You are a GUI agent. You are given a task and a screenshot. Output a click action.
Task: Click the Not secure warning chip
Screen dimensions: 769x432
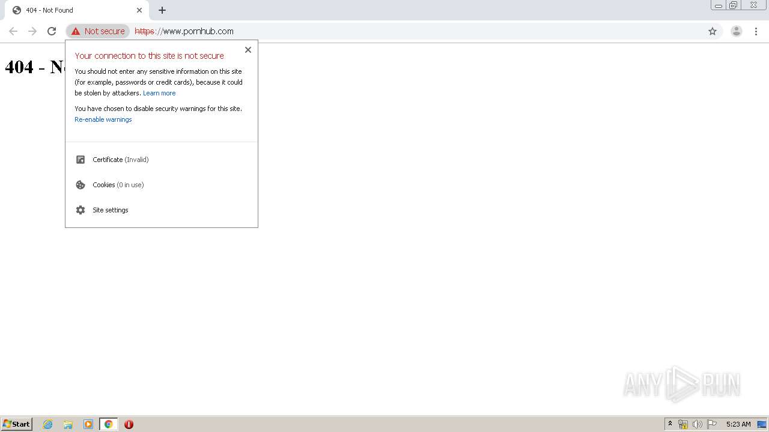[98, 31]
